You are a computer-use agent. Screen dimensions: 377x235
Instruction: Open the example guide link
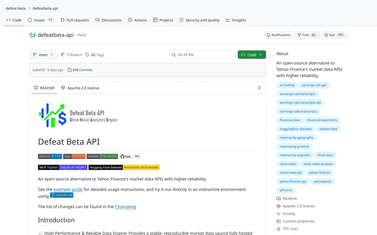68,189
